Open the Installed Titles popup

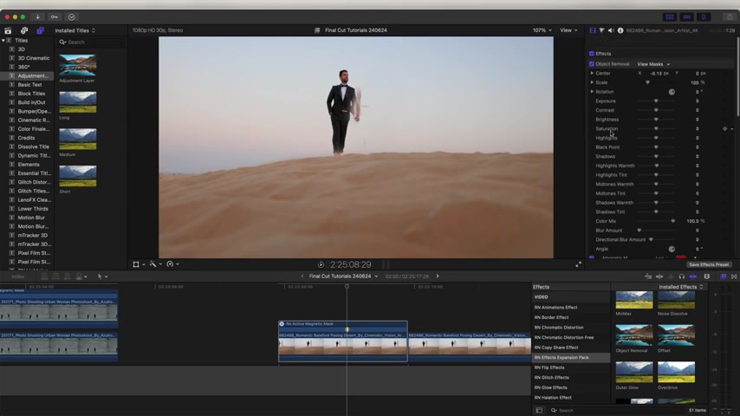click(75, 30)
